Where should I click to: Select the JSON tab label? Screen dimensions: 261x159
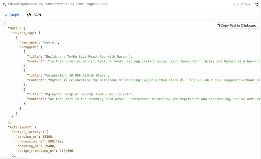tap(36, 15)
